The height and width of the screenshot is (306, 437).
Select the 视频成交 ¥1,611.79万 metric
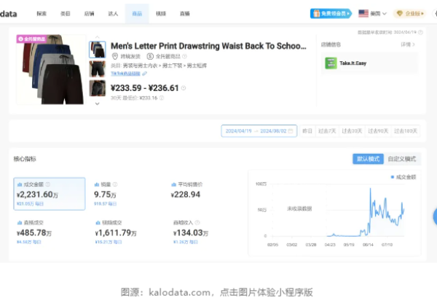click(x=116, y=232)
